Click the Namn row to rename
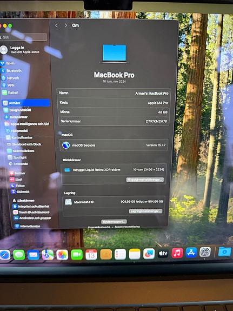 pyautogui.click(x=114, y=93)
